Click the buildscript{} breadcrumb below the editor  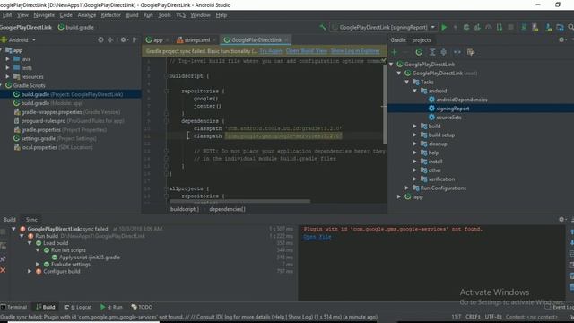(185, 209)
